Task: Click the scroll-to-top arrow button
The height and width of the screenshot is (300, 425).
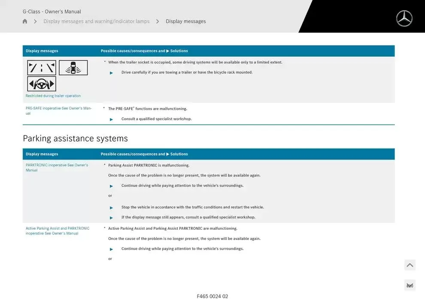Action: [x=410, y=265]
